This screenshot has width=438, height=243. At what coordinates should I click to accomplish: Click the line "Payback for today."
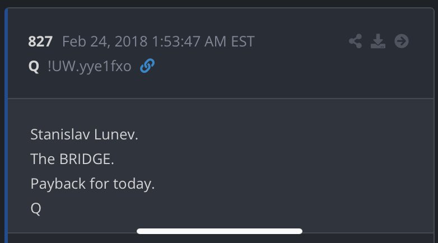92,184
